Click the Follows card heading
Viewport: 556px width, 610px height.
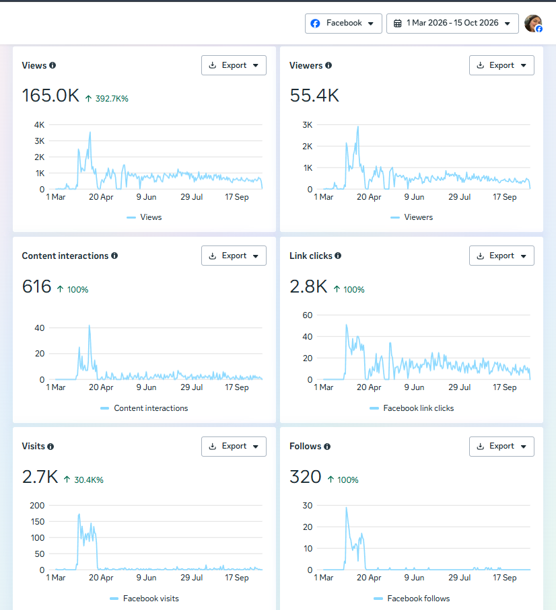point(305,446)
